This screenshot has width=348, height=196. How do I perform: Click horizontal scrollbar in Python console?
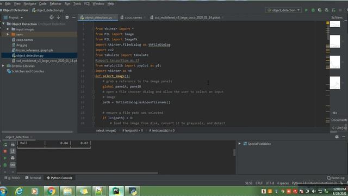click(x=88, y=173)
